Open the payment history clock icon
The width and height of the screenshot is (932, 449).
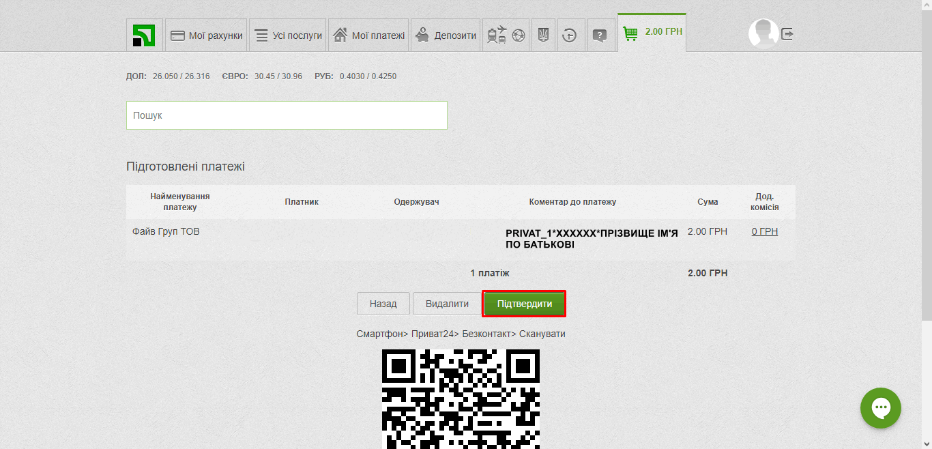pos(570,35)
